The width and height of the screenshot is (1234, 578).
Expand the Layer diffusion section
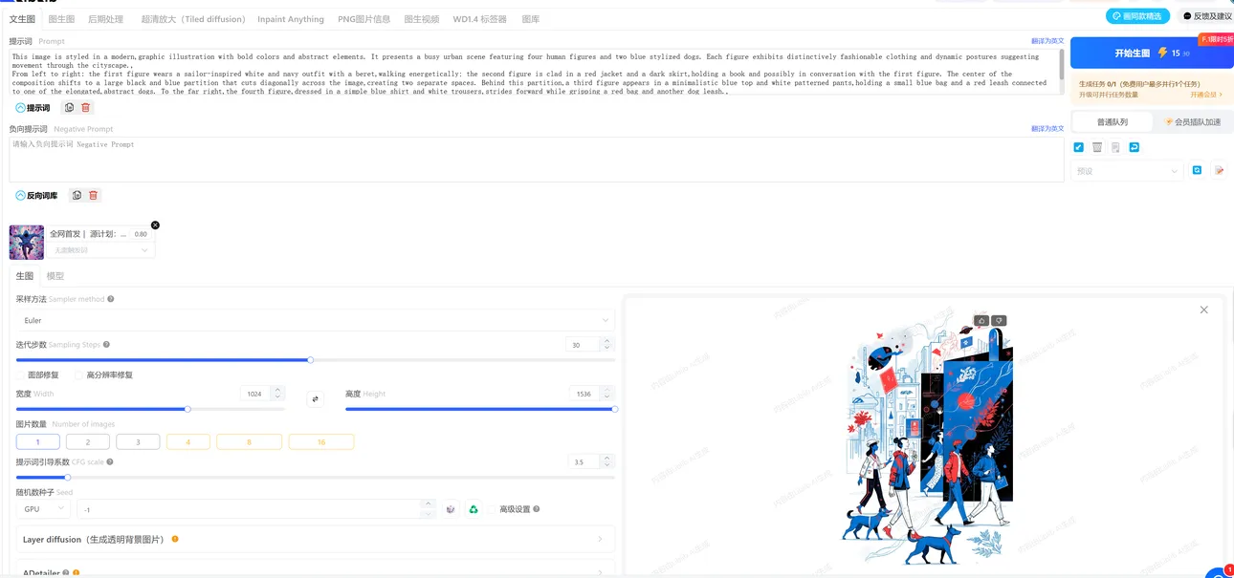[x=315, y=539]
